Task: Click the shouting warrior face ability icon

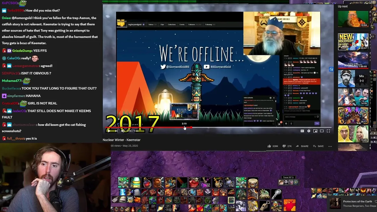Action: [158, 183]
